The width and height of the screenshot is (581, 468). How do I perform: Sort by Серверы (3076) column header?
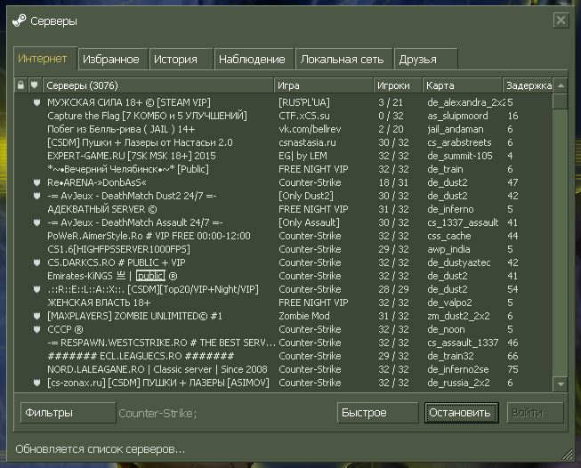pyautogui.click(x=158, y=85)
